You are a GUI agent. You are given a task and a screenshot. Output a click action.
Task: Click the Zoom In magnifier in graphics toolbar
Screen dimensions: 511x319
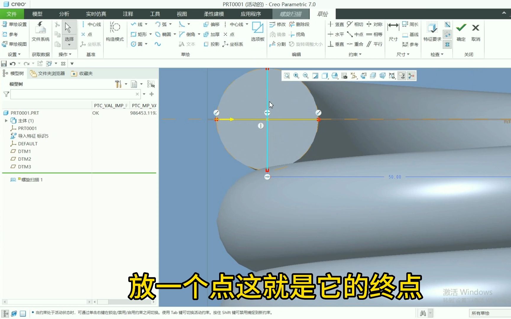(x=296, y=76)
